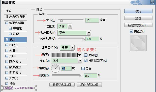The width and height of the screenshot is (156, 92).
Task: Open the 填充类型 dropdown showing 渐变
Action: point(67,48)
